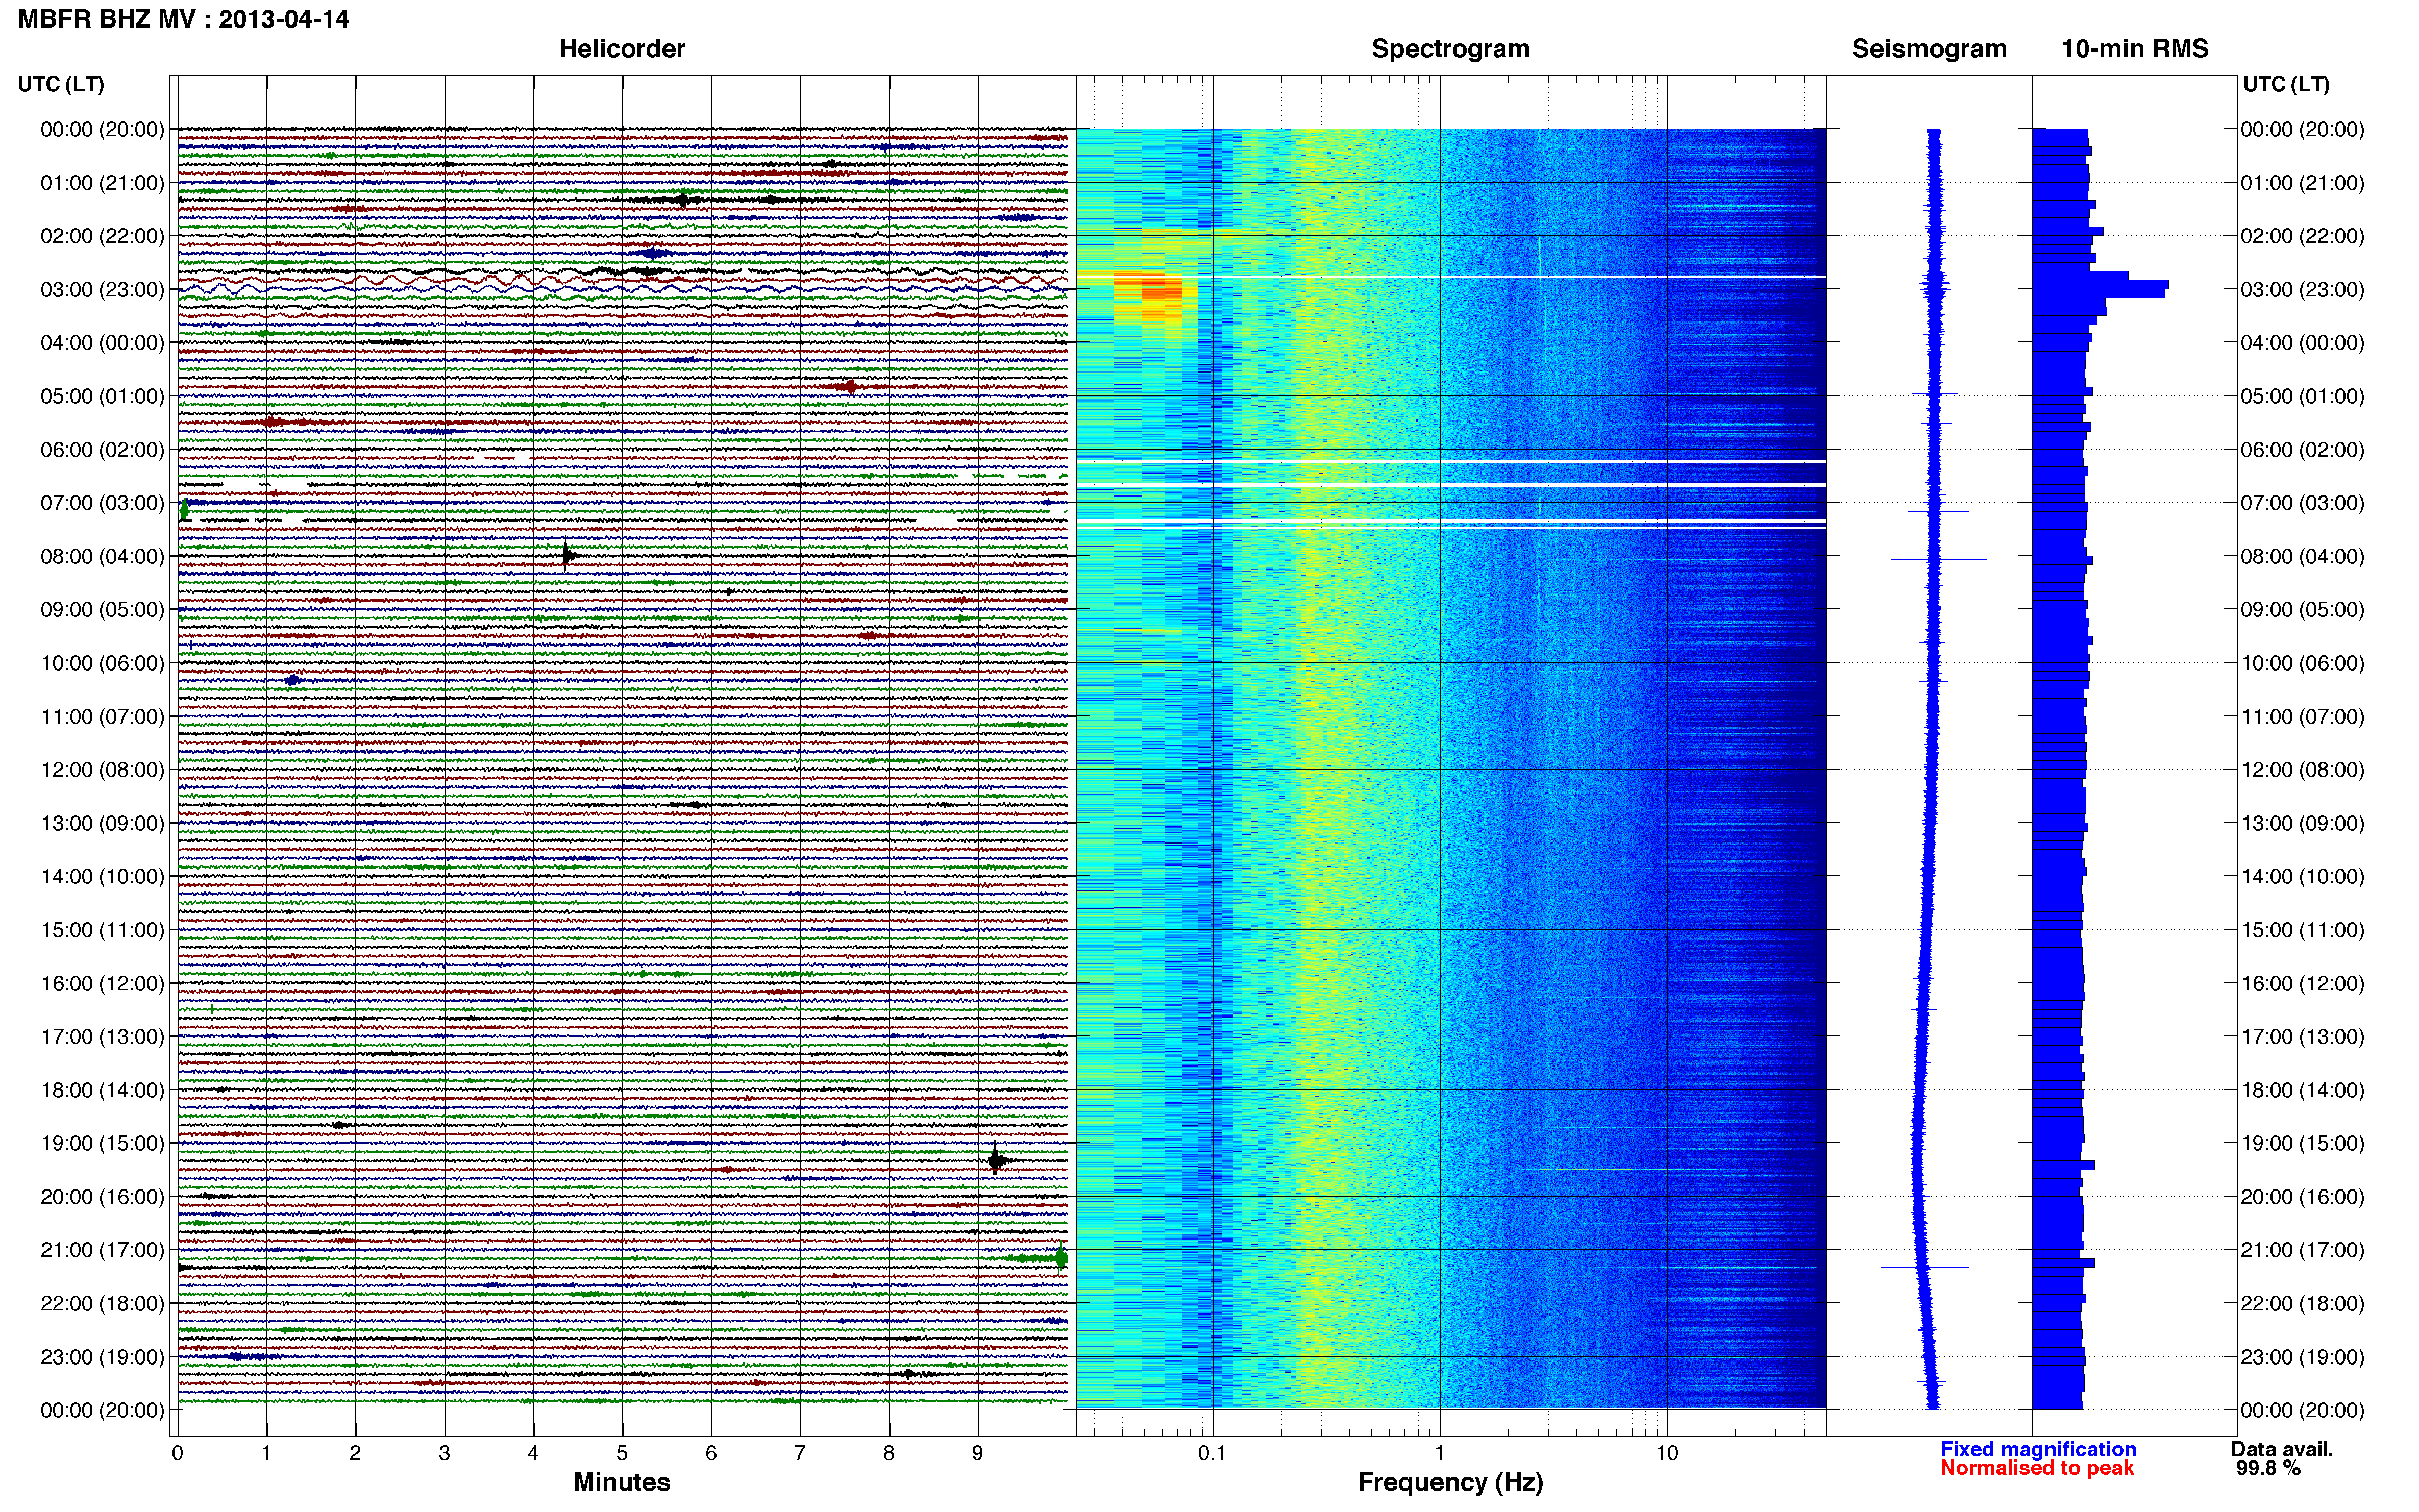
Task: Click the dark red event burst on the 05:00 trace
Action: click(x=850, y=386)
